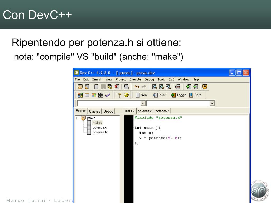Click the yellow smiley face About icon
This screenshot has width=271, height=203.
[x=126, y=95]
